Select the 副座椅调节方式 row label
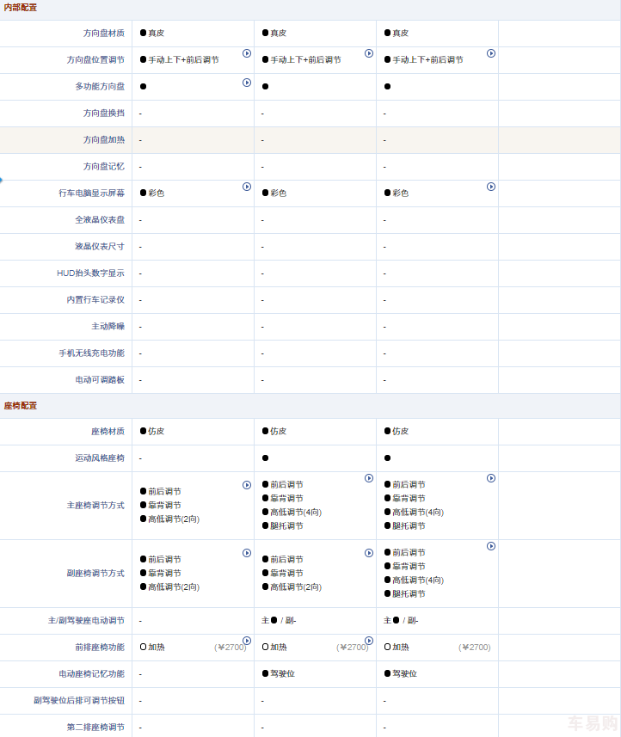This screenshot has width=621, height=737. (95, 574)
